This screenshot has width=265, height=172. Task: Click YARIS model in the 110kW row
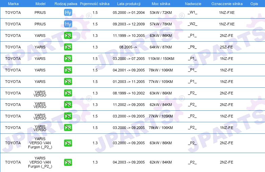point(40,58)
